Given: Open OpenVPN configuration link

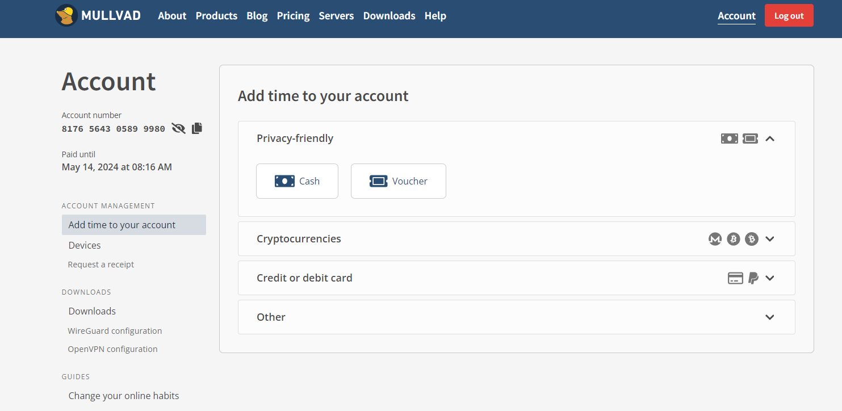Looking at the screenshot, I should coord(112,349).
